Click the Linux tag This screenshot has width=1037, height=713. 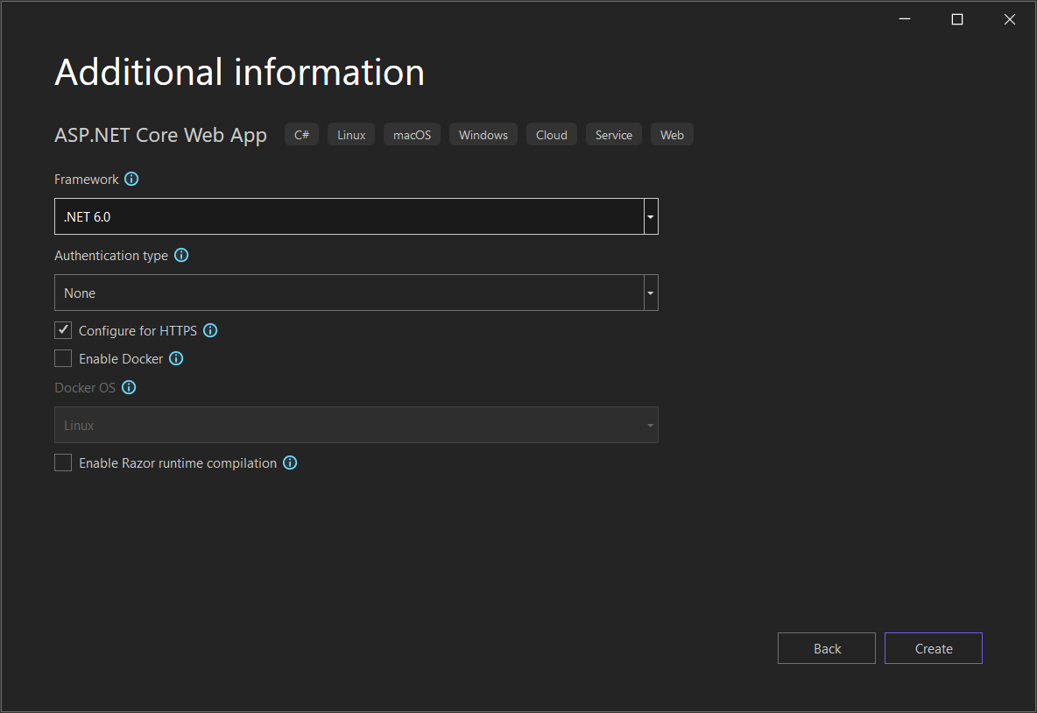(x=351, y=134)
